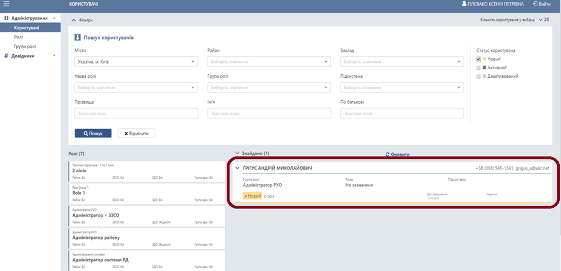
Task: Open Групи ролі in the sidebar
Action: pyautogui.click(x=25, y=46)
